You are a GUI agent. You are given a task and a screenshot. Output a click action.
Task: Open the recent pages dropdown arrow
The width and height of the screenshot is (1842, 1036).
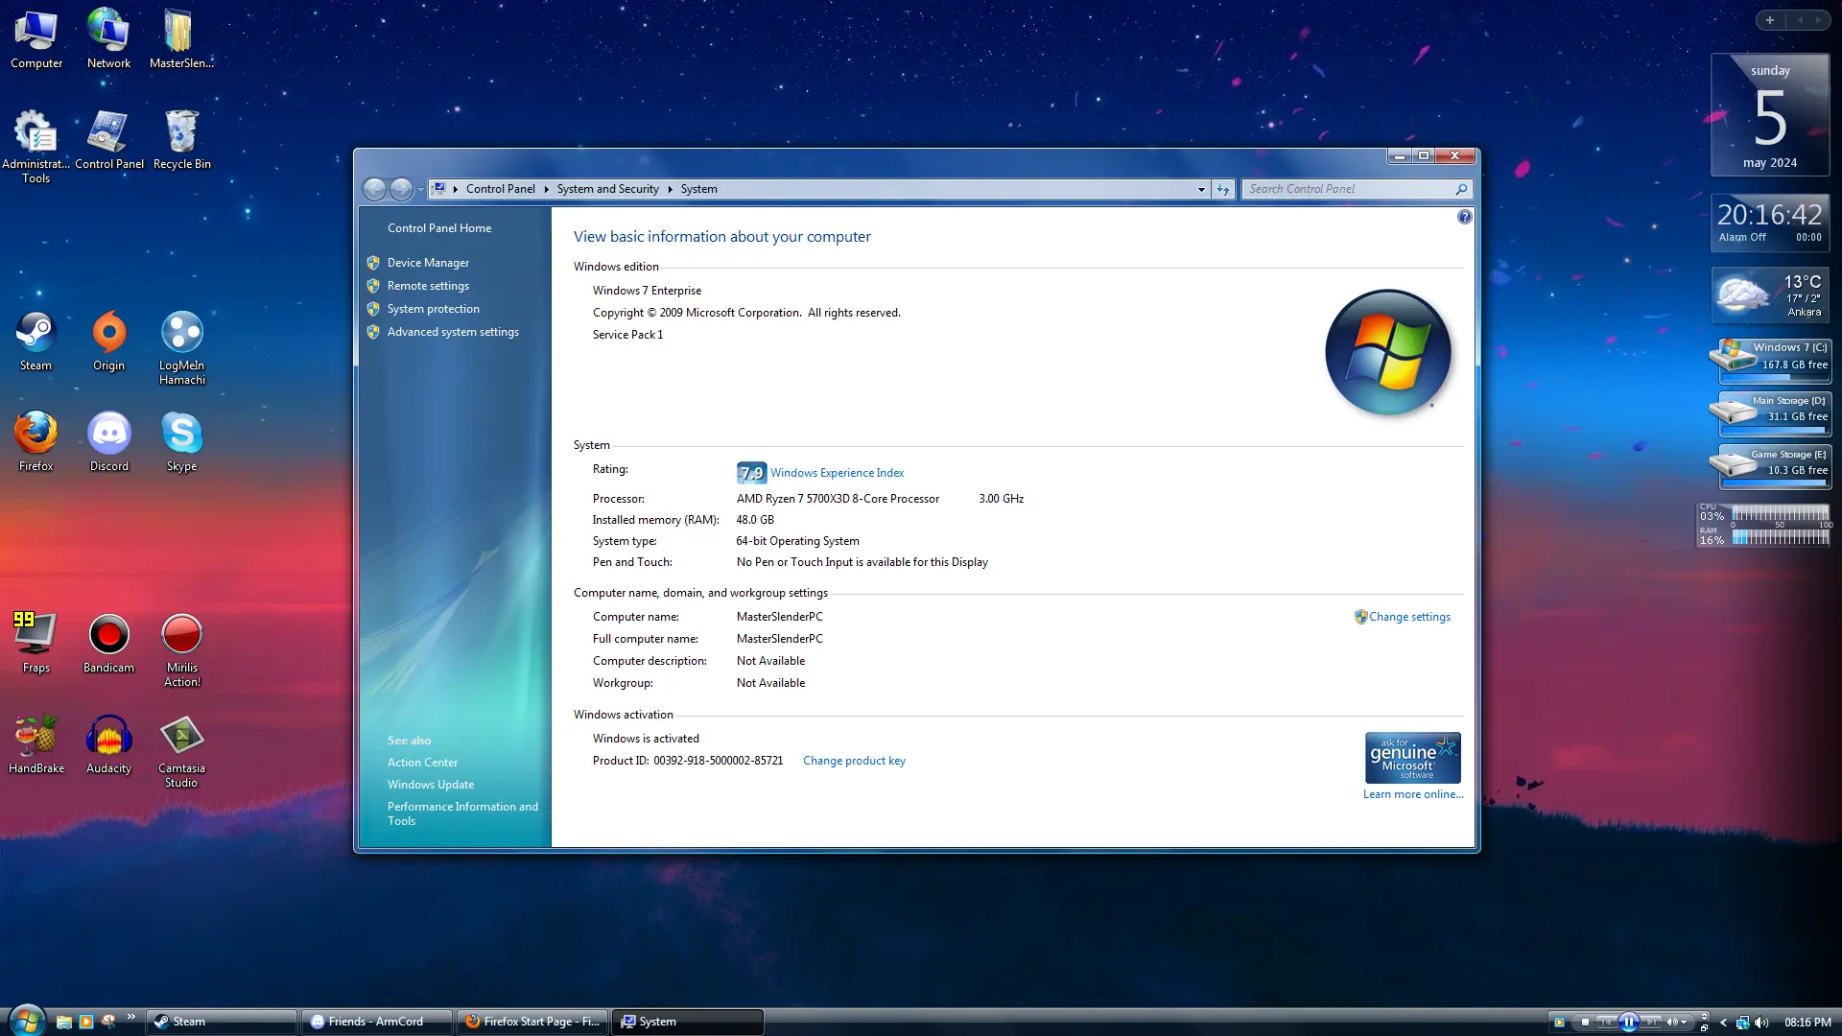click(x=420, y=189)
